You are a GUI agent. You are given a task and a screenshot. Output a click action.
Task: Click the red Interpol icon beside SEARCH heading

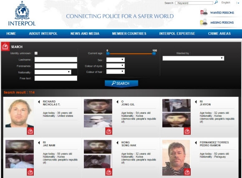coord(5,46)
